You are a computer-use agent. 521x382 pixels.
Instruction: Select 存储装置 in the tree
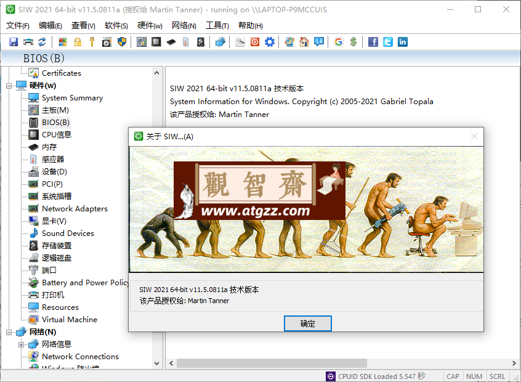(57, 245)
